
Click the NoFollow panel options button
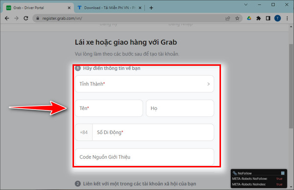[283, 173]
